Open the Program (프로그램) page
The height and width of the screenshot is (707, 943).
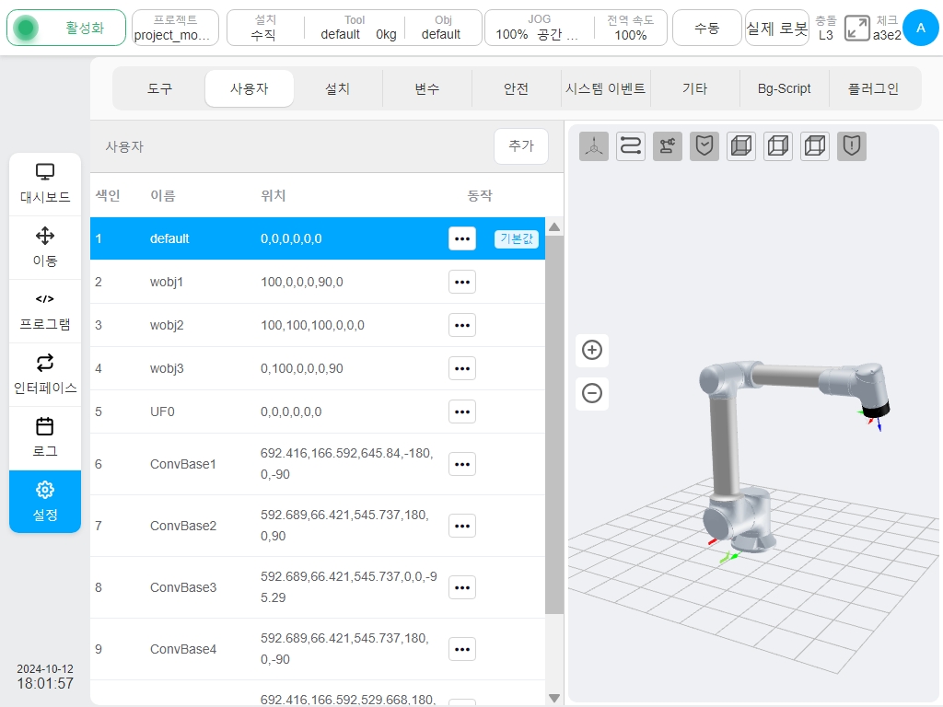point(45,311)
